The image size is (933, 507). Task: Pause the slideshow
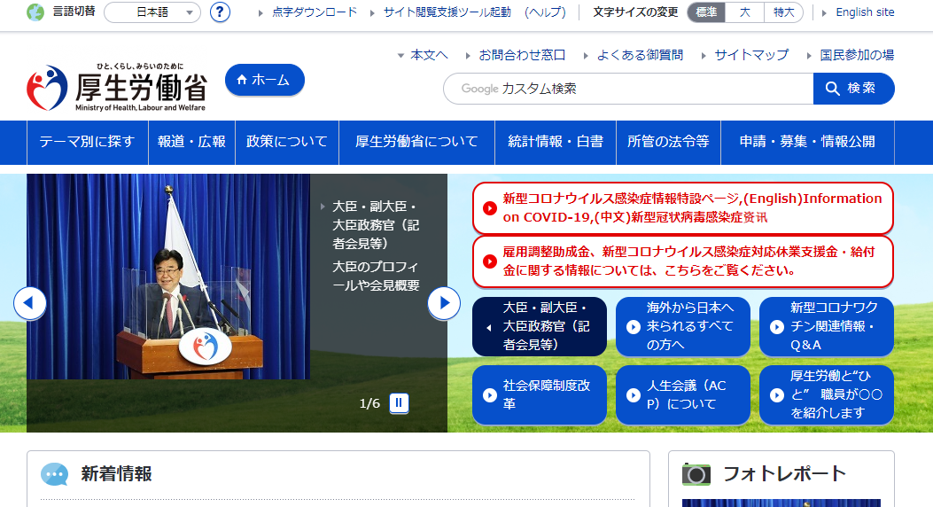399,403
